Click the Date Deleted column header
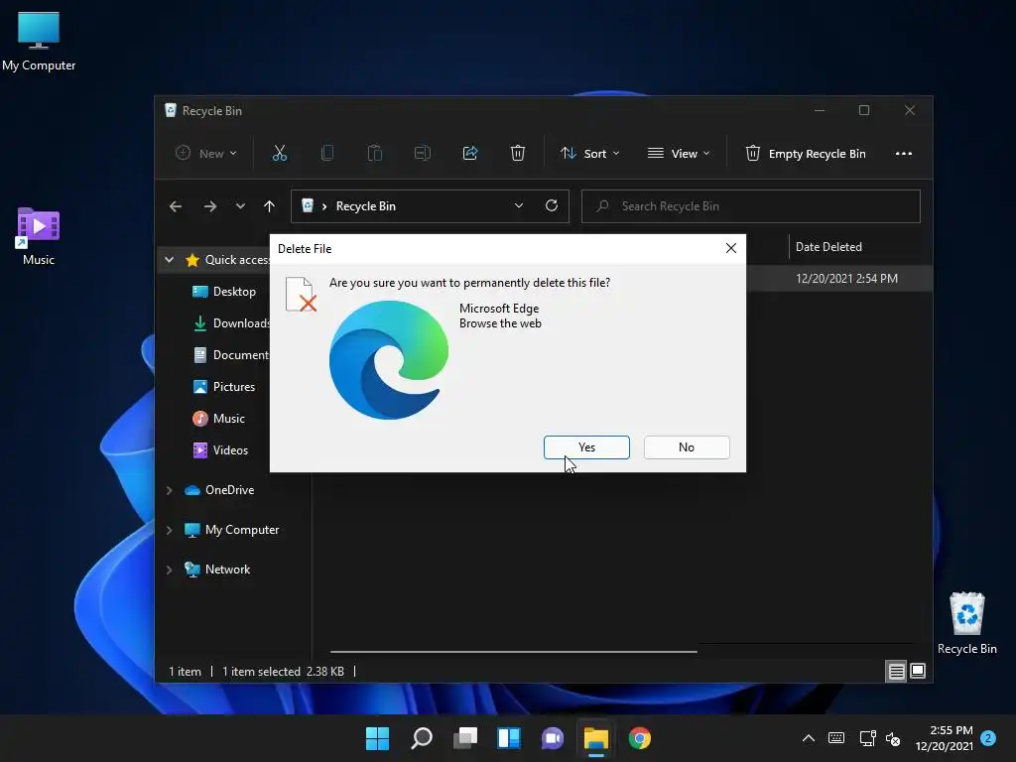This screenshot has width=1016, height=762. coord(828,247)
